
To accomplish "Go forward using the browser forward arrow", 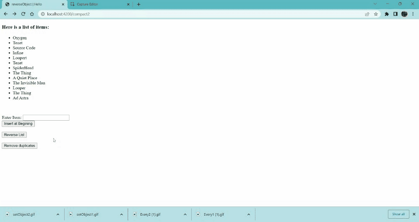I will (x=14, y=14).
